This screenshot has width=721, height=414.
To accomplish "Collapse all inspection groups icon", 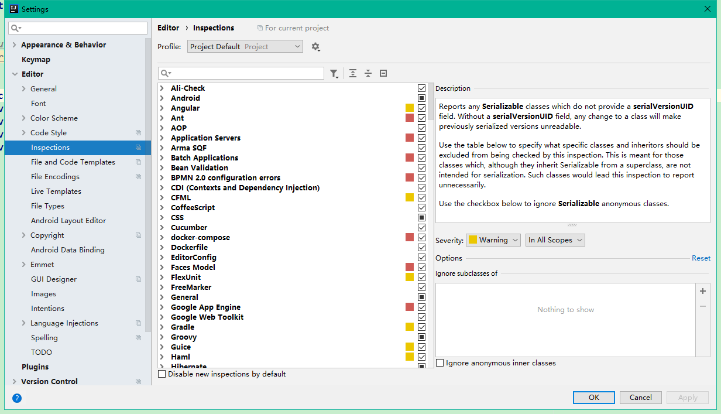I will [368, 73].
